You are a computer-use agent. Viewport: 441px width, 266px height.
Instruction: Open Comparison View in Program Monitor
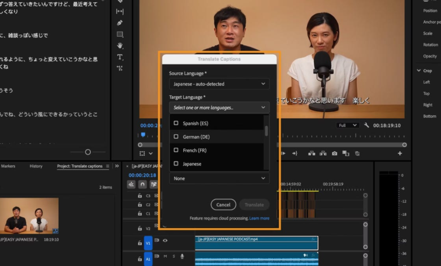point(345,153)
